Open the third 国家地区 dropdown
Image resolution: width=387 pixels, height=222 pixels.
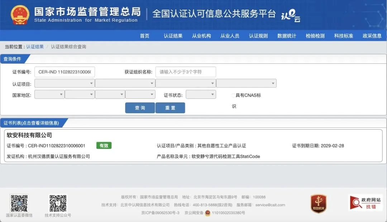(110, 95)
